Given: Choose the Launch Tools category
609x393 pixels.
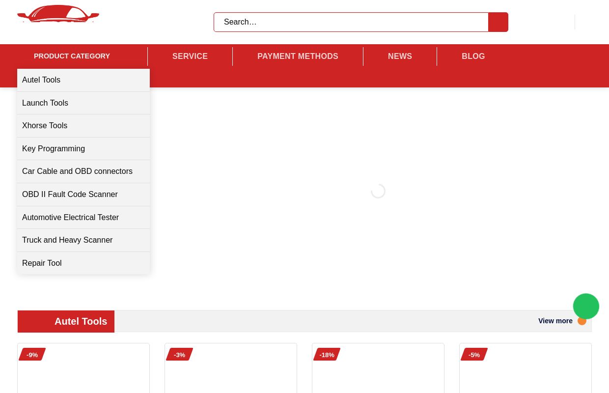Looking at the screenshot, I should tap(83, 103).
